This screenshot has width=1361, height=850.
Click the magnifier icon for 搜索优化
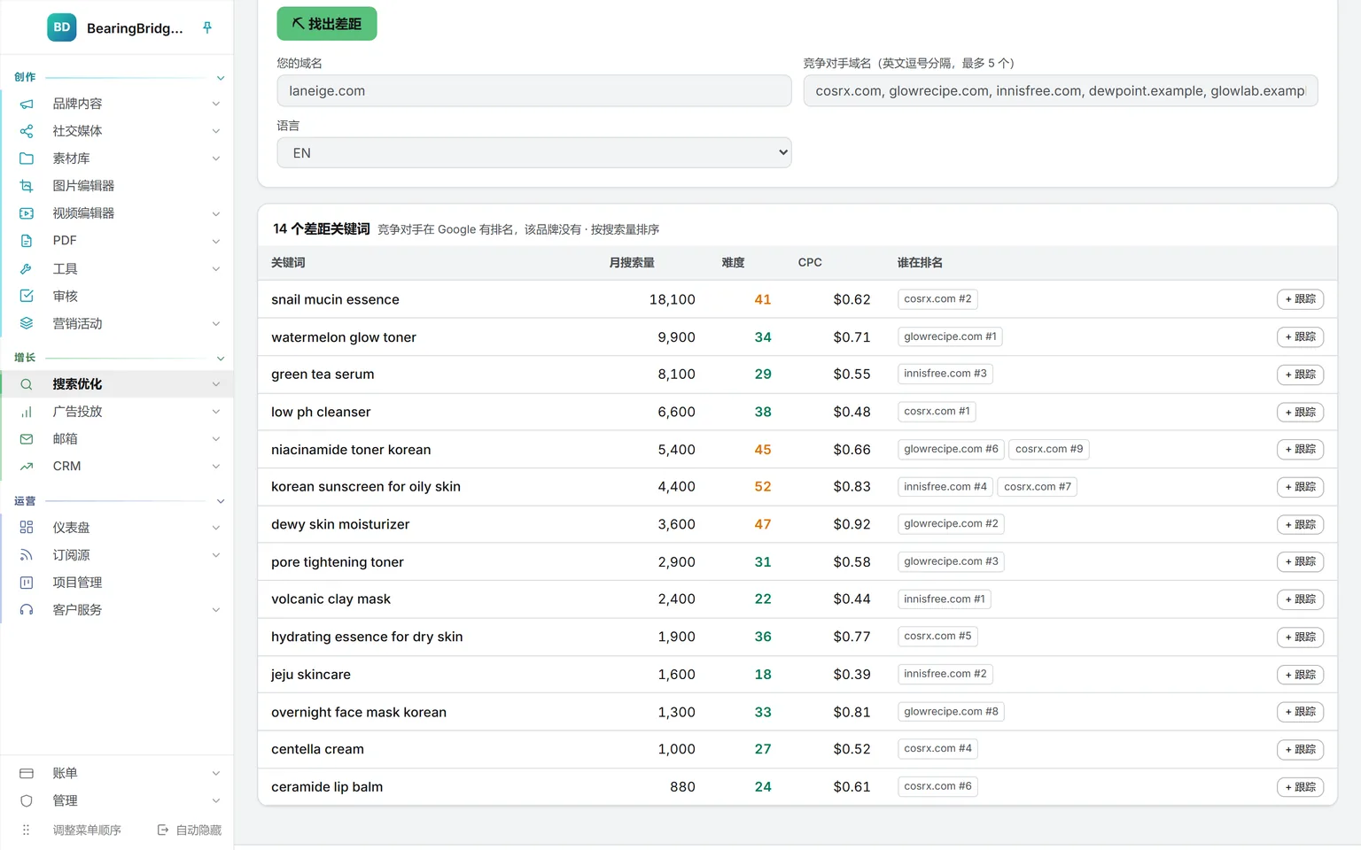click(x=27, y=384)
